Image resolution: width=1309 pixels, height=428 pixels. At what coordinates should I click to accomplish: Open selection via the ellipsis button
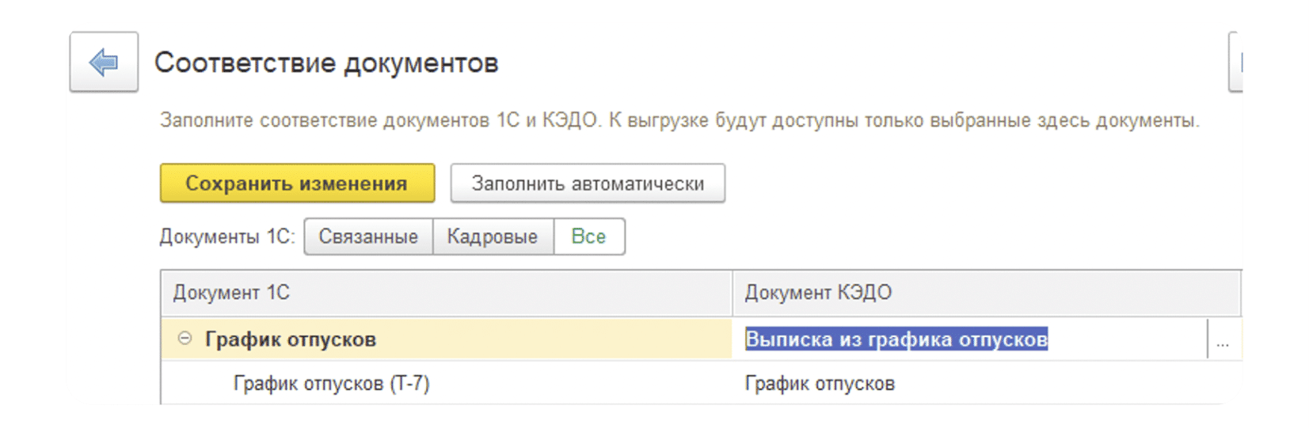[1223, 340]
